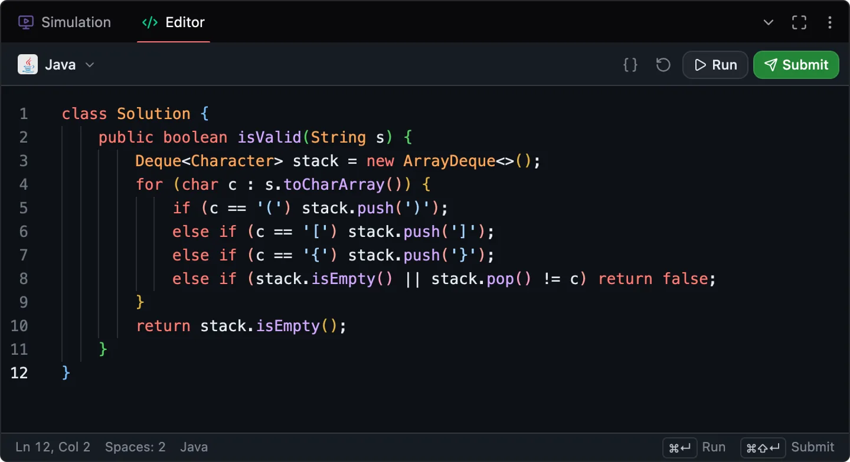The height and width of the screenshot is (462, 850).
Task: Expand the top-right chevron dropdown
Action: coord(769,22)
